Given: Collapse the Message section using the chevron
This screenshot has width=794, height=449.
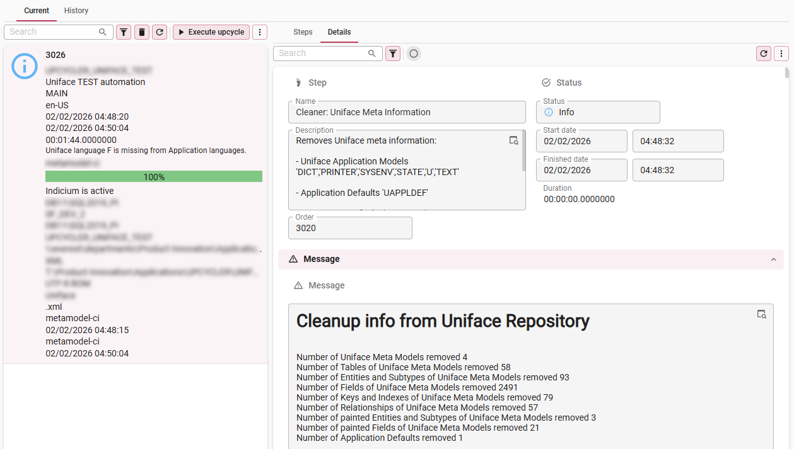Looking at the screenshot, I should tap(773, 259).
